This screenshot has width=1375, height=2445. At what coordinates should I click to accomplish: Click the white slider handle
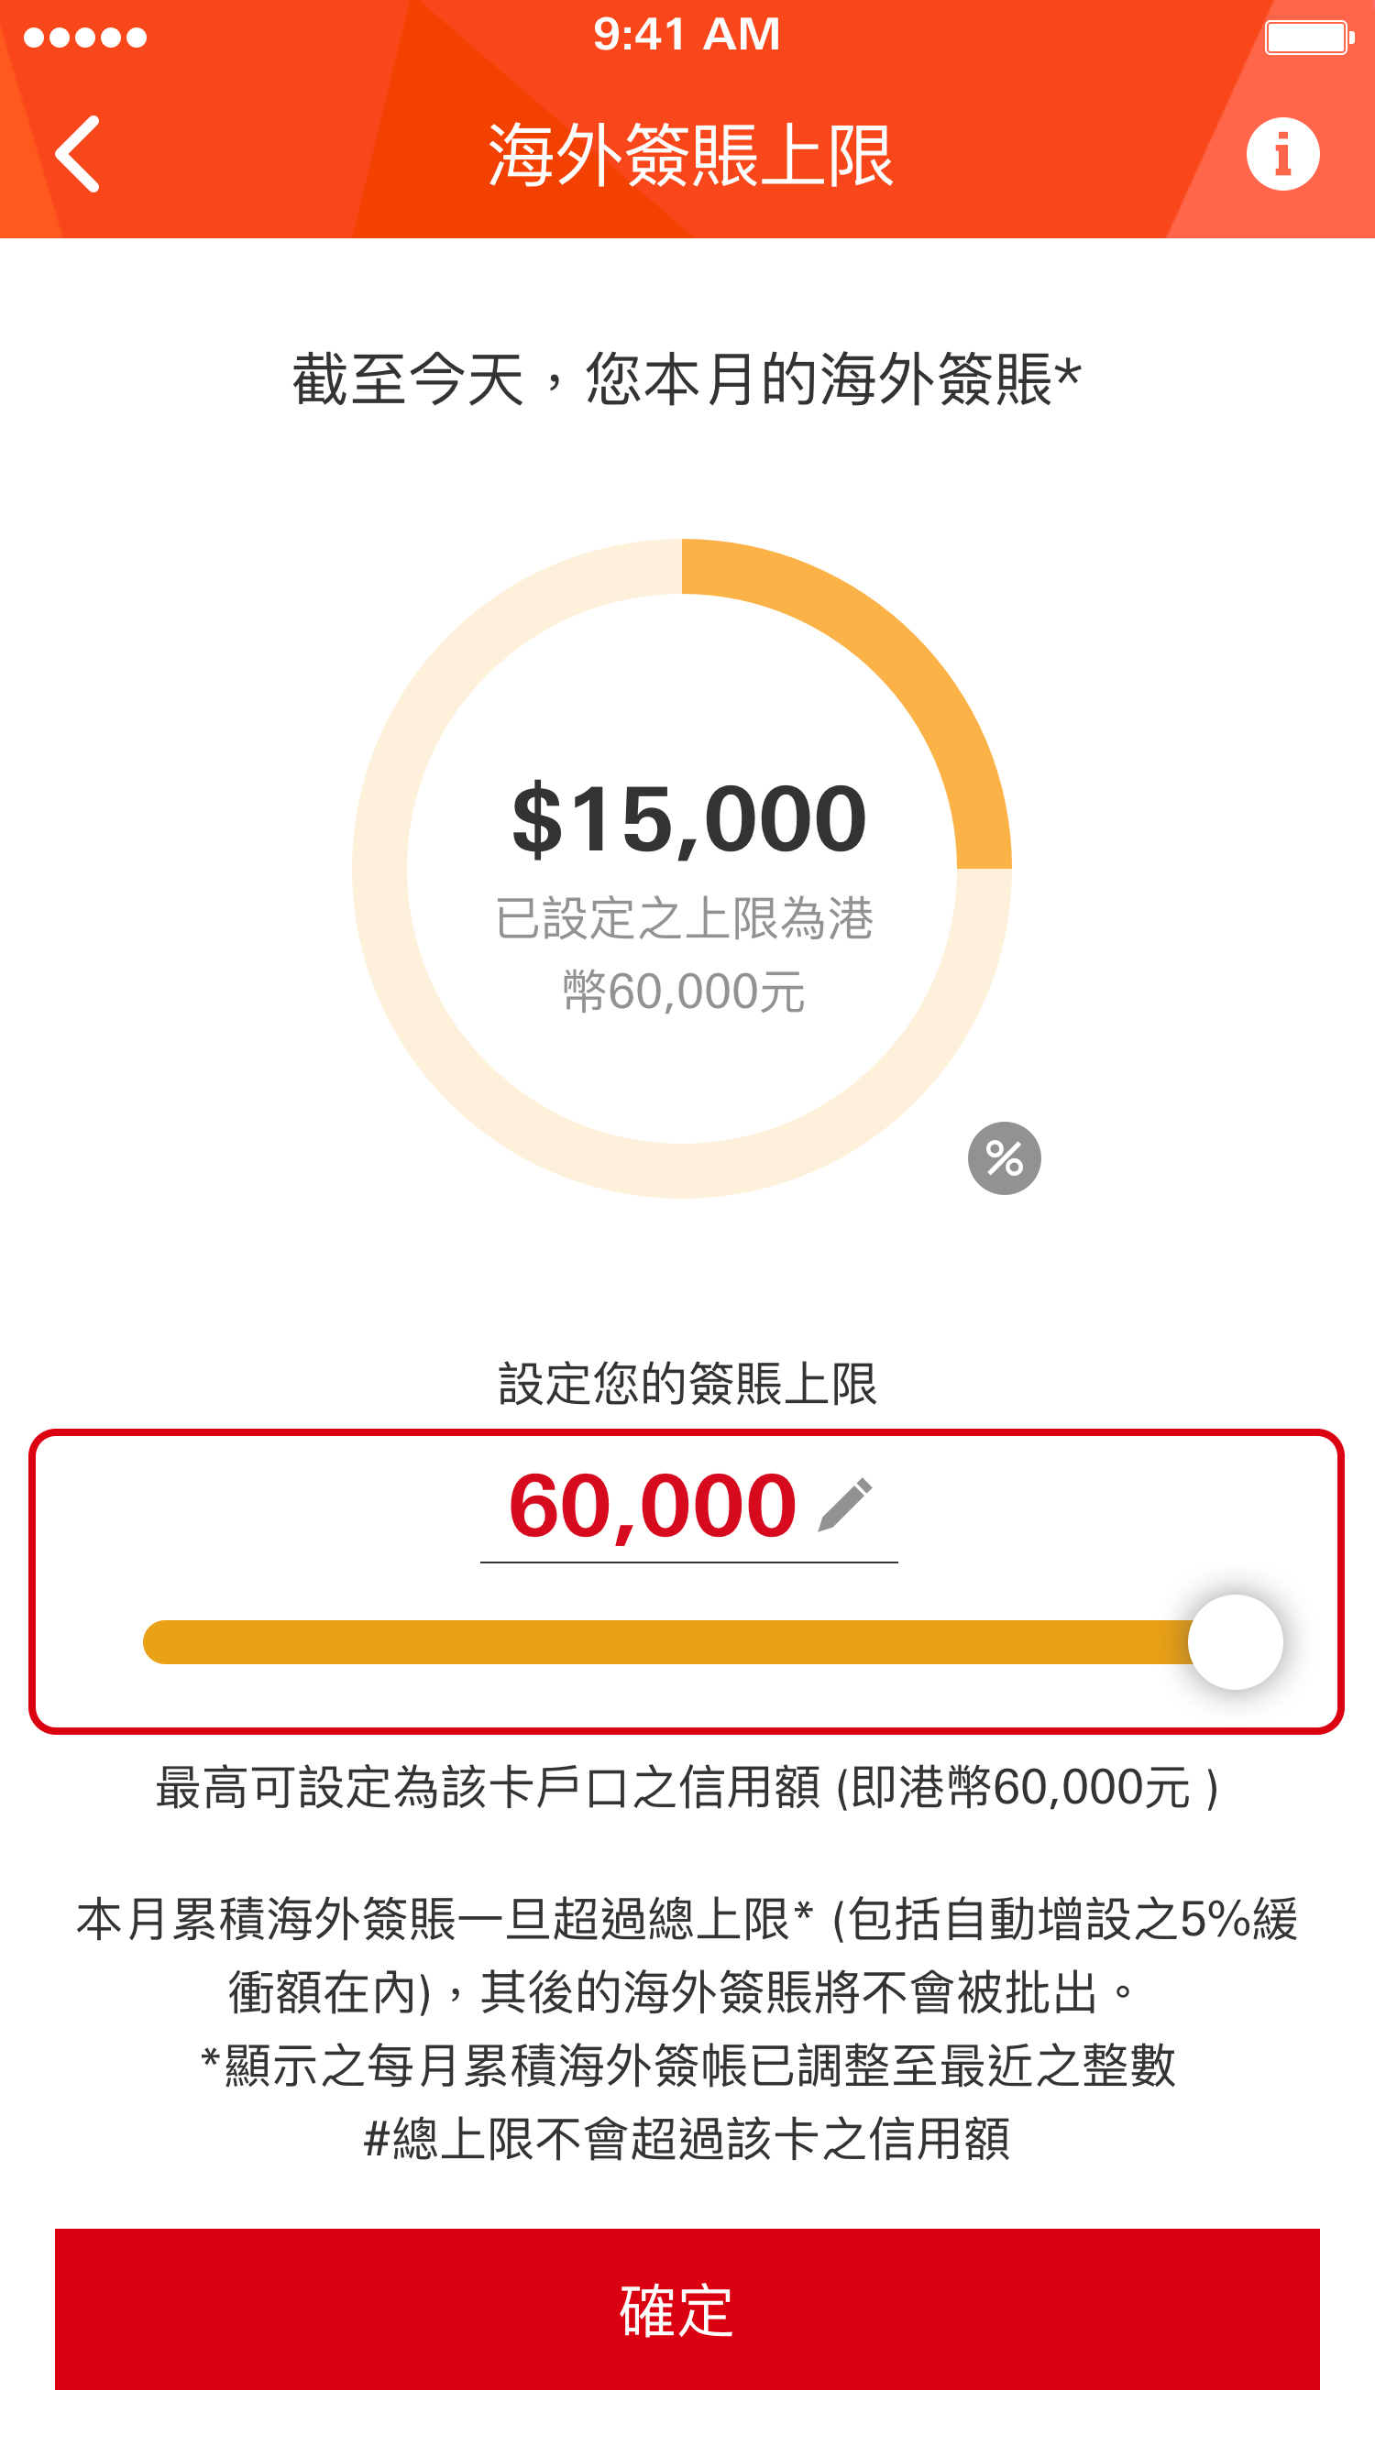point(1235,1642)
